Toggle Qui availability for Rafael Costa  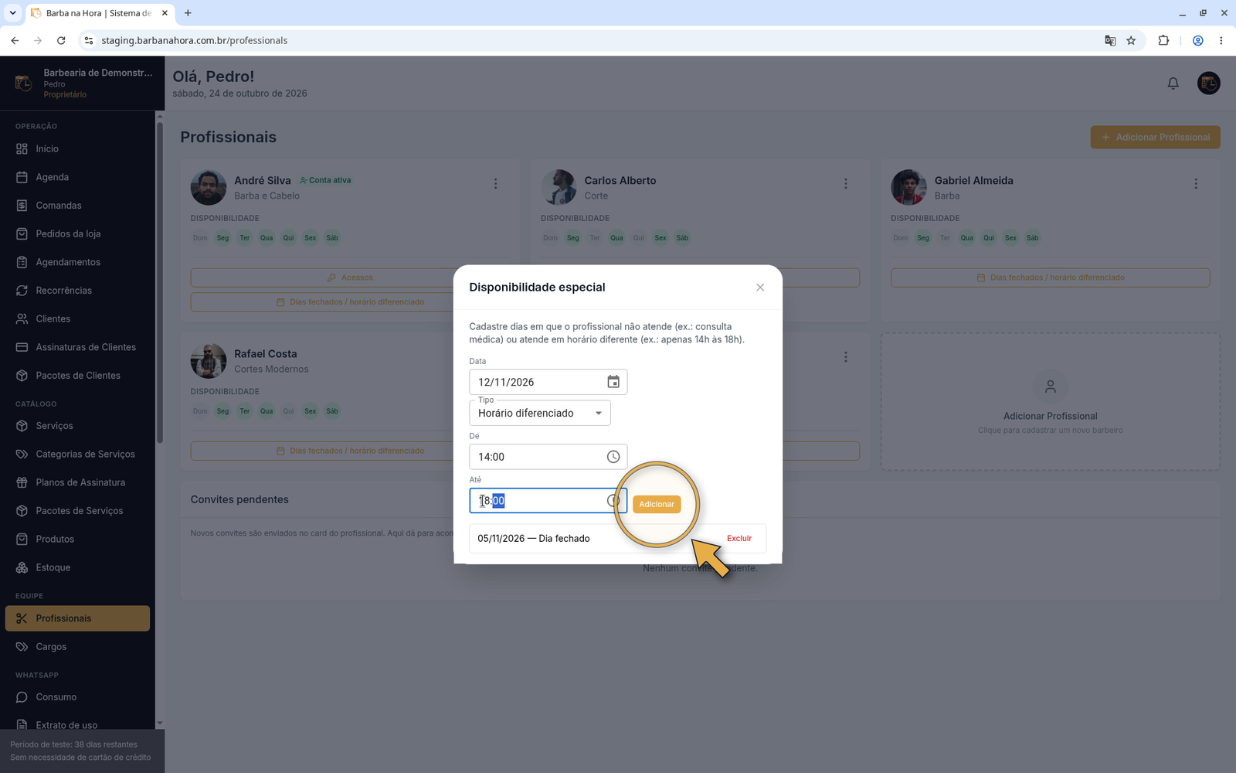click(x=288, y=411)
